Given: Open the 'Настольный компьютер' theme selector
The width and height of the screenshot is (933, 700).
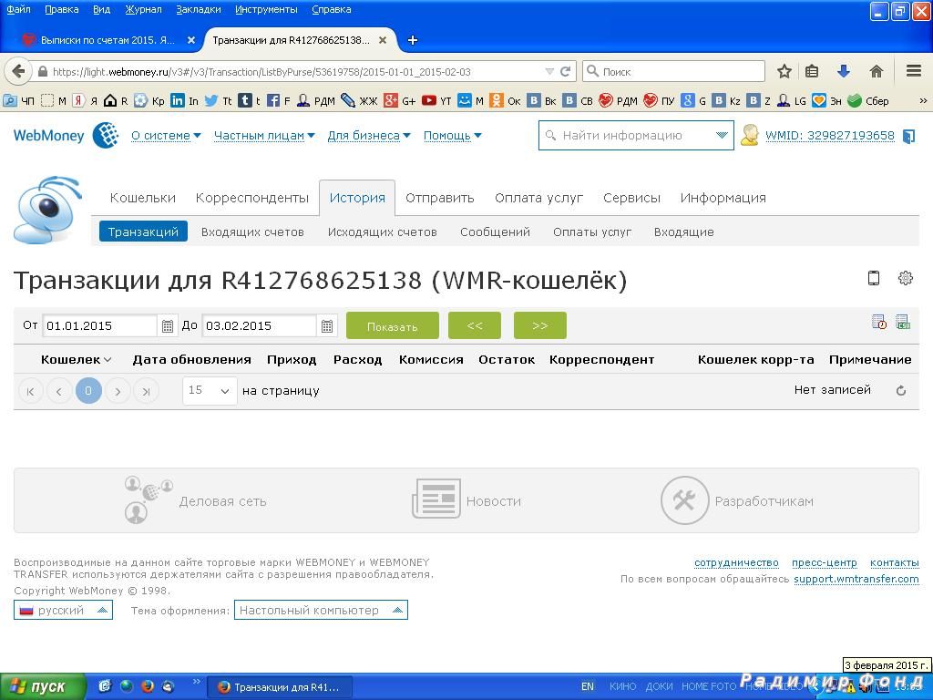Looking at the screenshot, I should pyautogui.click(x=321, y=610).
